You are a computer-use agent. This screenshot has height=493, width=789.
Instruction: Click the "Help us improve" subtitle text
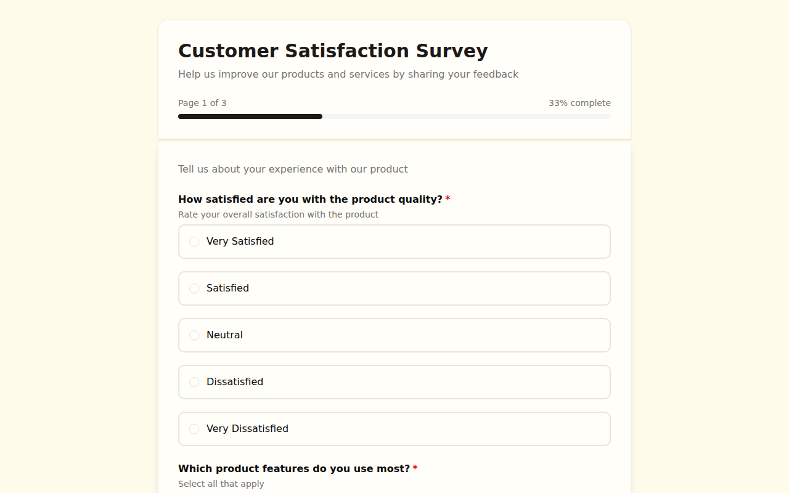click(348, 75)
